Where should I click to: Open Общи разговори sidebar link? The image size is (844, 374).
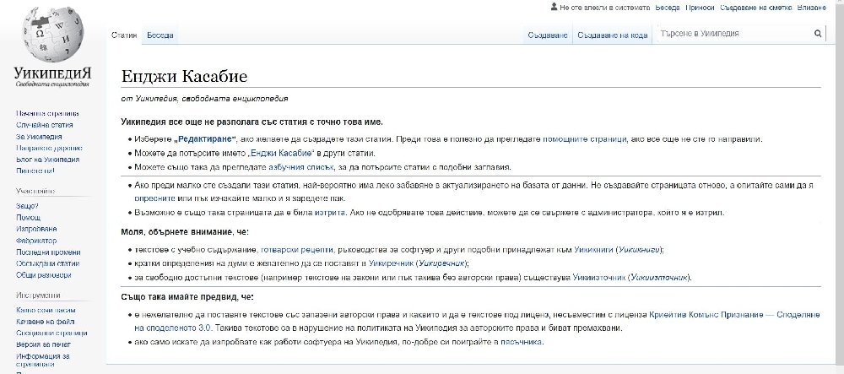44,275
